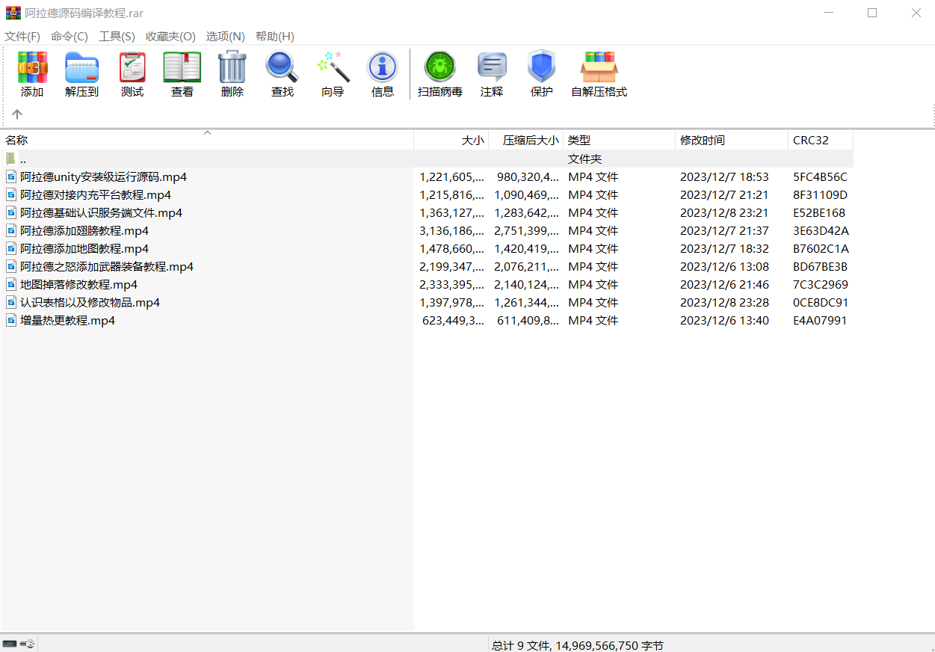Click the 扫描病毒 virus scan icon
This screenshot has height=652, width=935.
(440, 74)
